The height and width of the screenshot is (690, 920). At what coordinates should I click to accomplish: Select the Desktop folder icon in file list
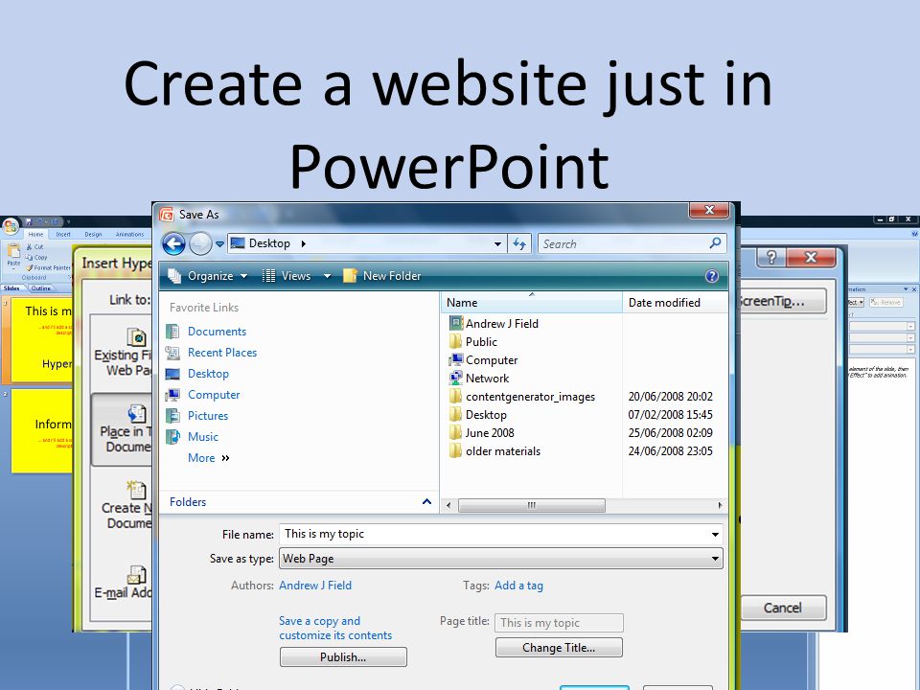point(456,414)
